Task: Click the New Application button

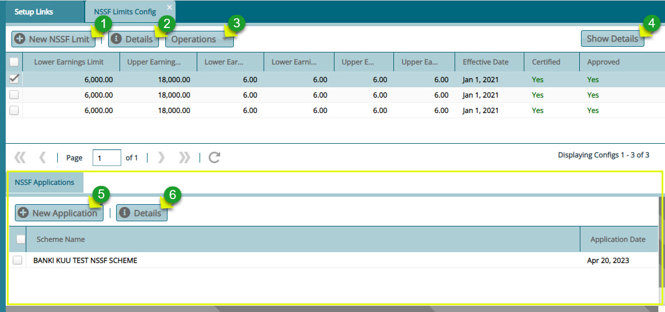Action: pos(59,213)
